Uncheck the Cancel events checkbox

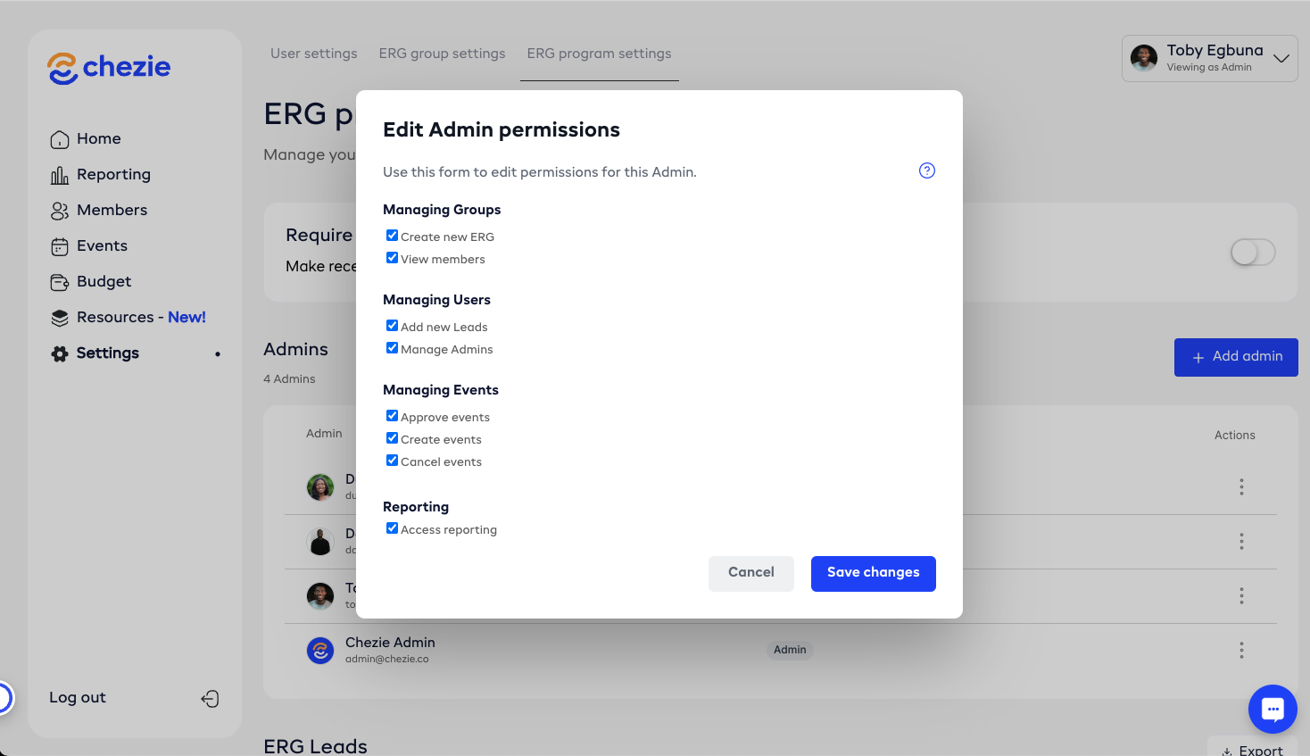coord(392,461)
